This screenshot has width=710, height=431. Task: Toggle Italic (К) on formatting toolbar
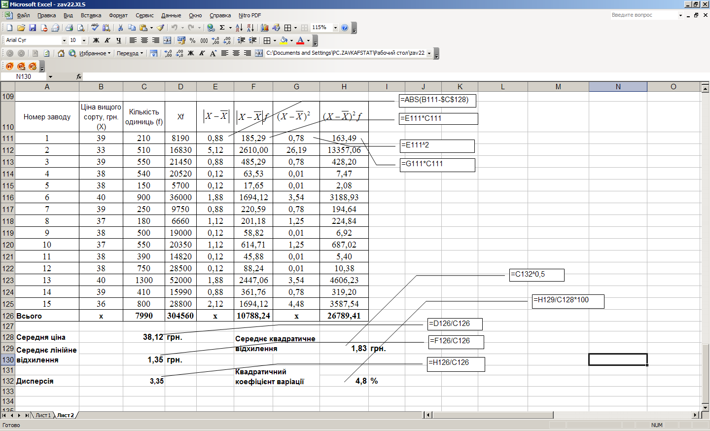[x=107, y=40]
